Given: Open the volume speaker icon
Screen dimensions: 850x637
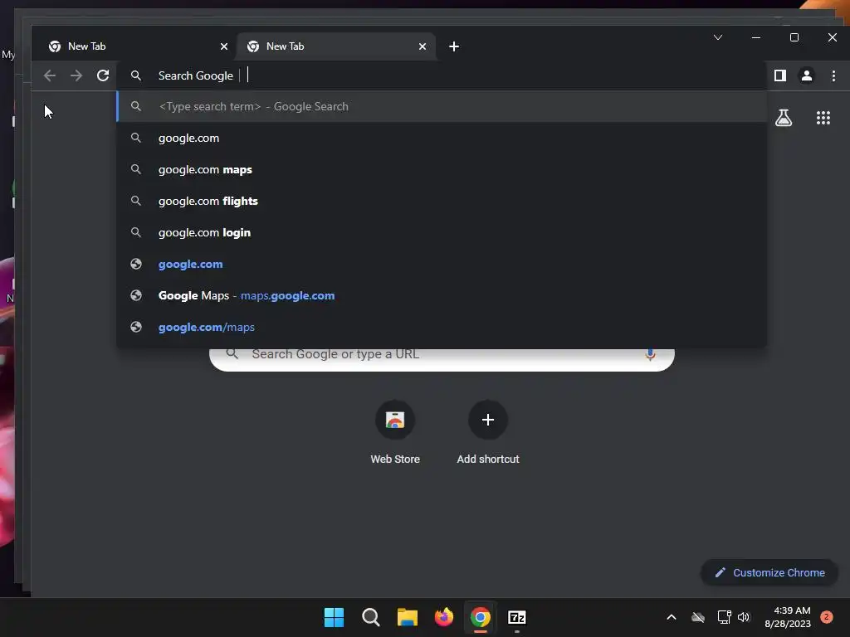Looking at the screenshot, I should click(743, 617).
